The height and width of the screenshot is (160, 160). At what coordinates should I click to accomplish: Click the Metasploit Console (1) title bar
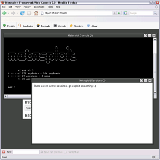pos(80,35)
